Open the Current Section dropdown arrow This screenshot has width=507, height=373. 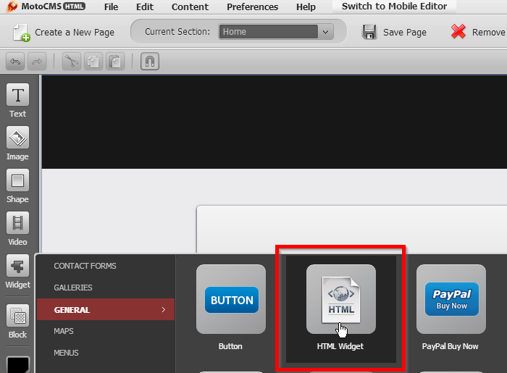(326, 32)
